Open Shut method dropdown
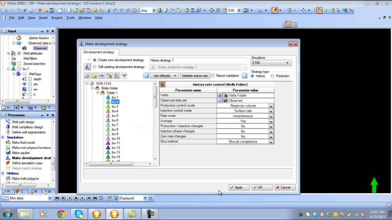 coord(271,142)
